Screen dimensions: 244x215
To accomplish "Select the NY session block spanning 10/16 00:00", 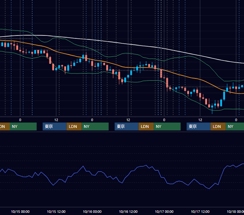I will tap(95, 126).
